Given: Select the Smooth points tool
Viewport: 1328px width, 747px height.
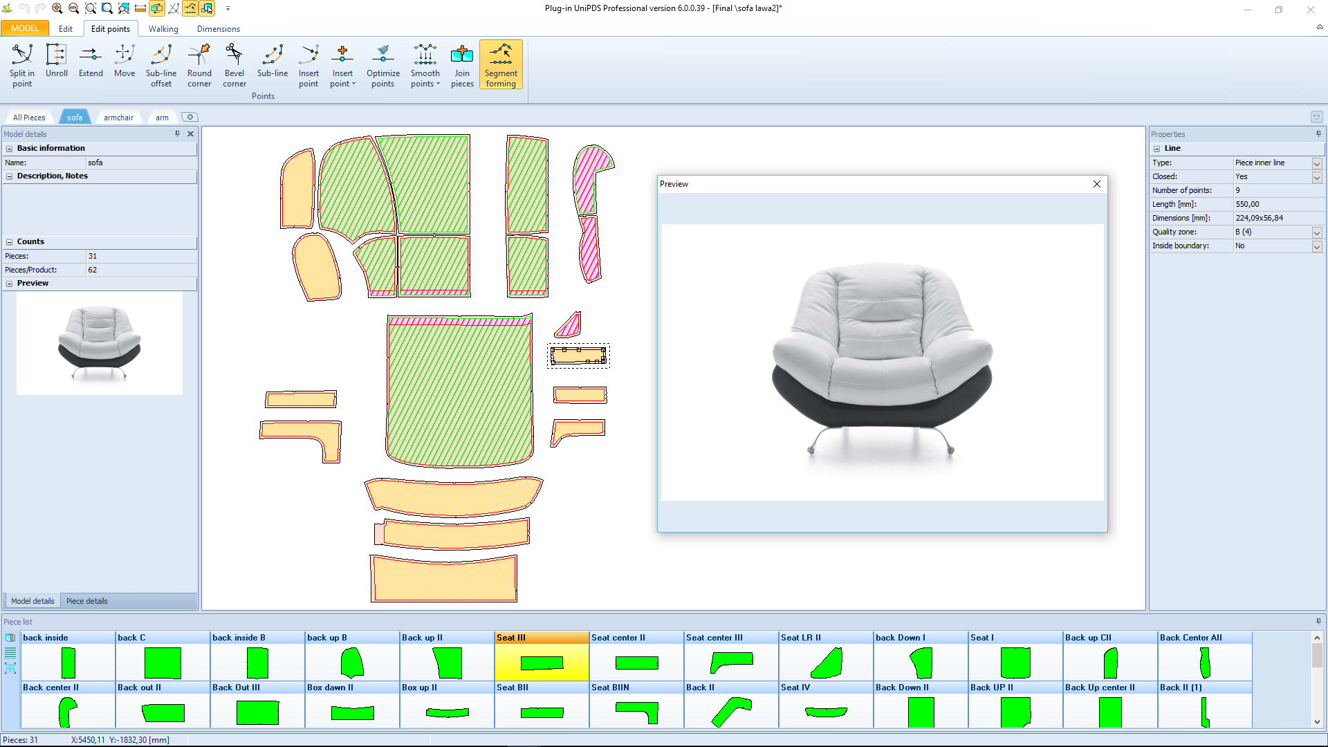Looking at the screenshot, I should (x=425, y=65).
